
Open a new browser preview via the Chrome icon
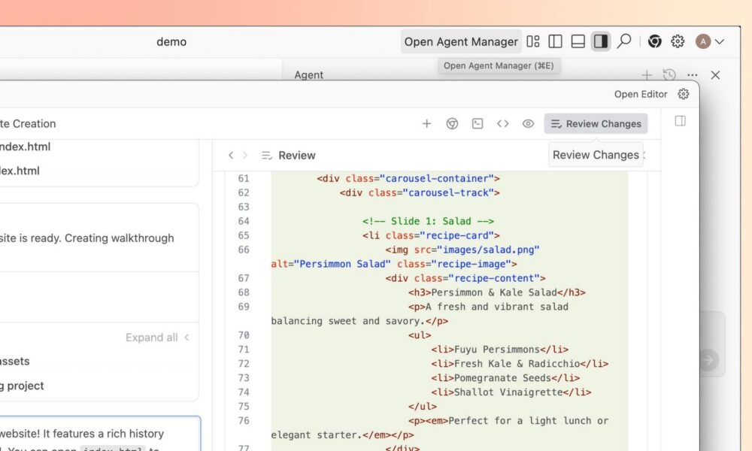tap(452, 123)
